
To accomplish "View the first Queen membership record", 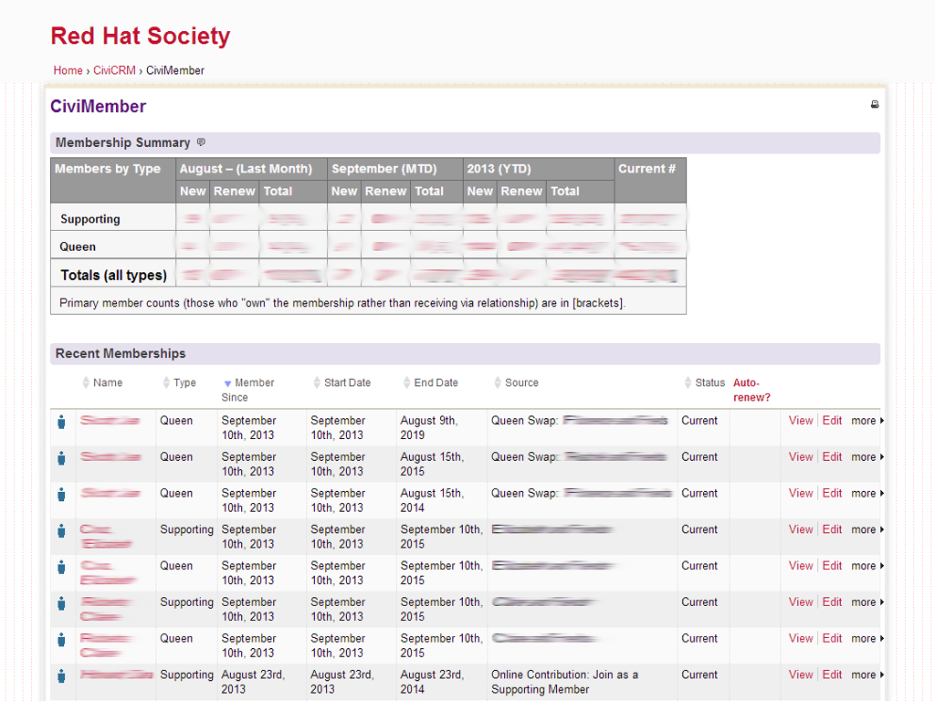I will 801,421.
